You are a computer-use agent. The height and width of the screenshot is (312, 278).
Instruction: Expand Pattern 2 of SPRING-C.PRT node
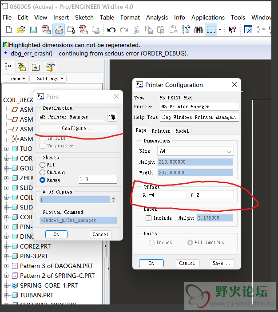point(6,276)
